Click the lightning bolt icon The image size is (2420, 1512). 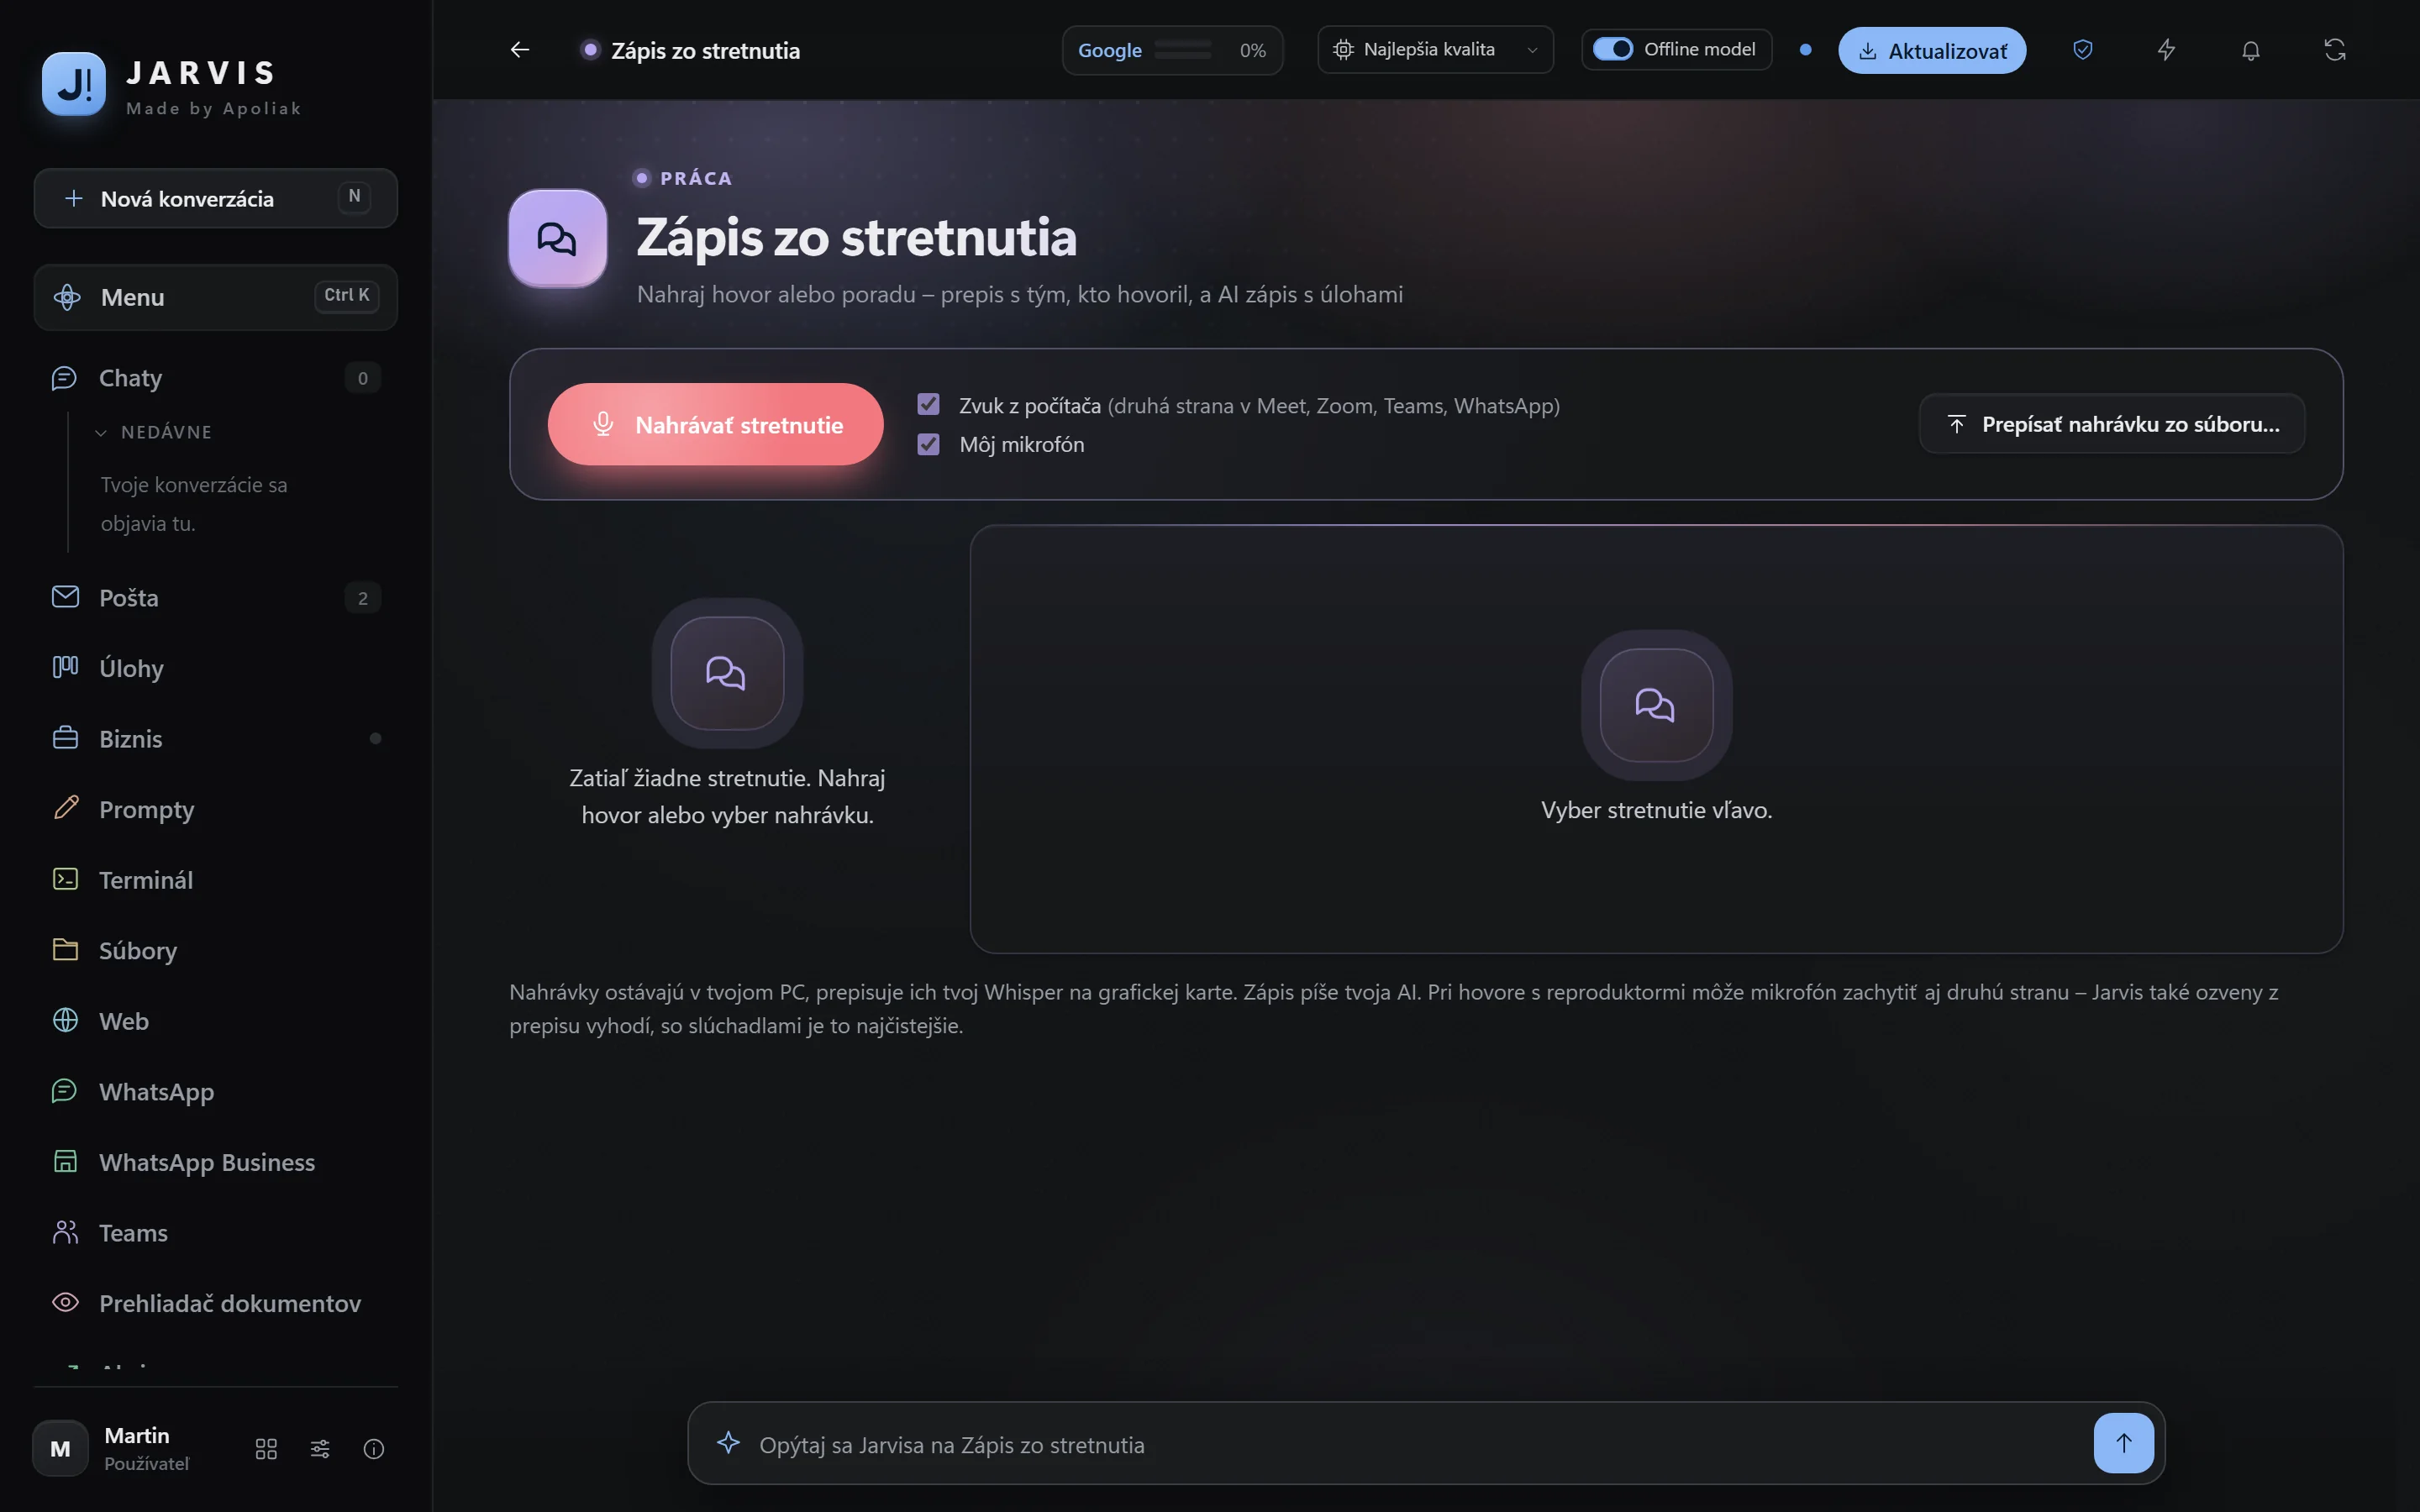pos(2166,49)
